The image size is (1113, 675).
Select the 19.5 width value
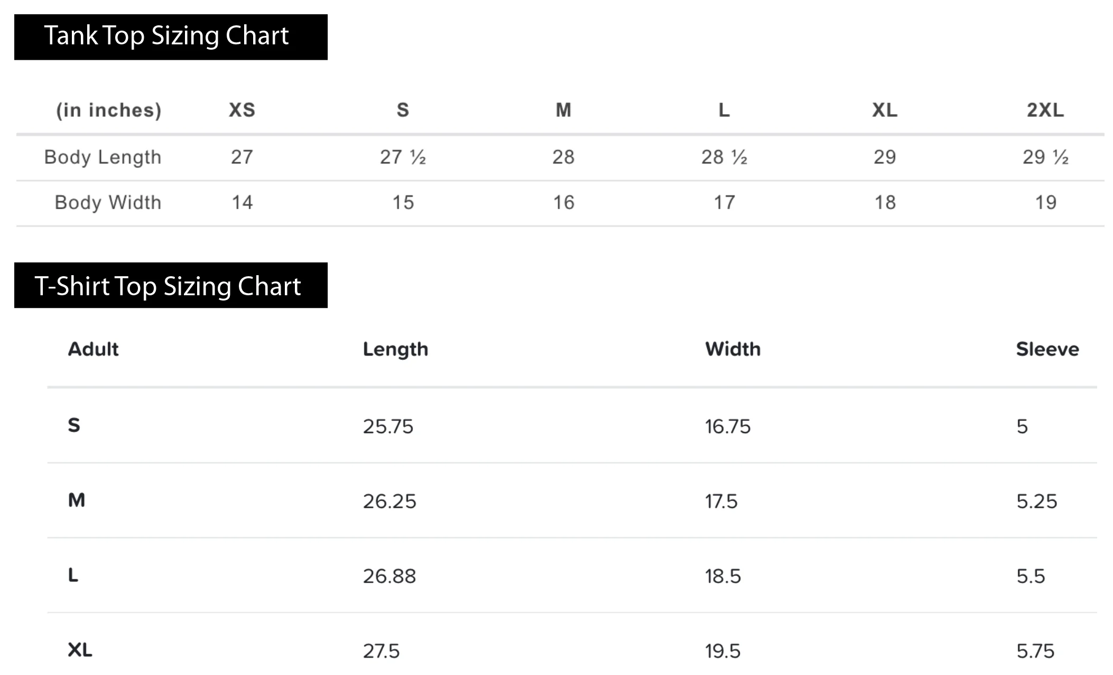[x=722, y=651]
